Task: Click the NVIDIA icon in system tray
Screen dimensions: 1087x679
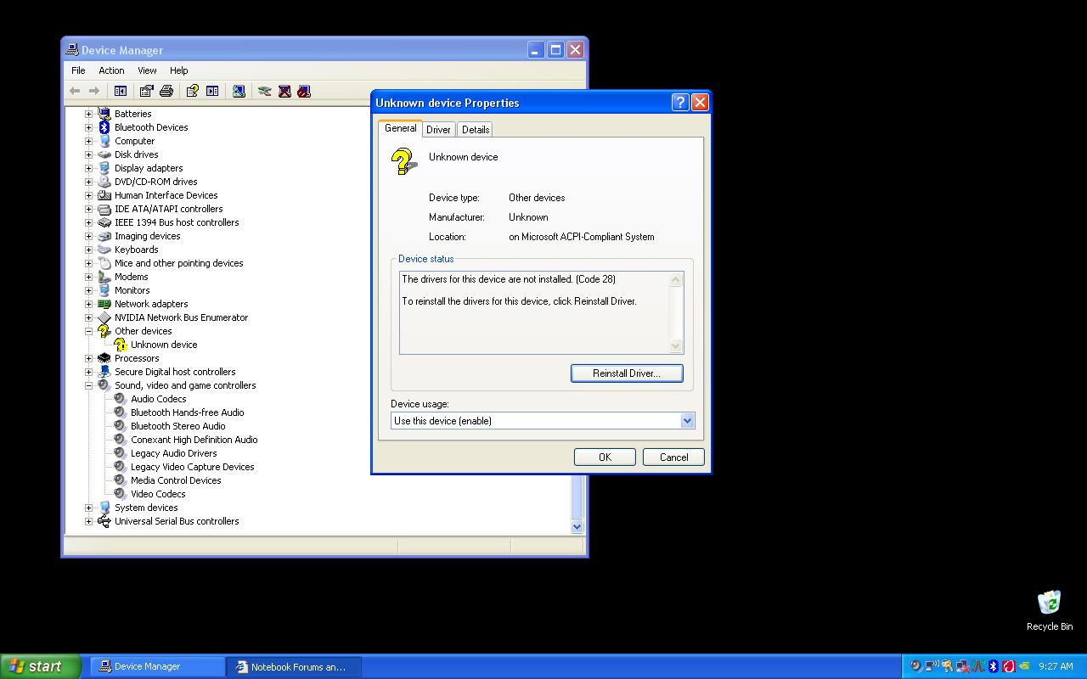Action: [x=1024, y=666]
